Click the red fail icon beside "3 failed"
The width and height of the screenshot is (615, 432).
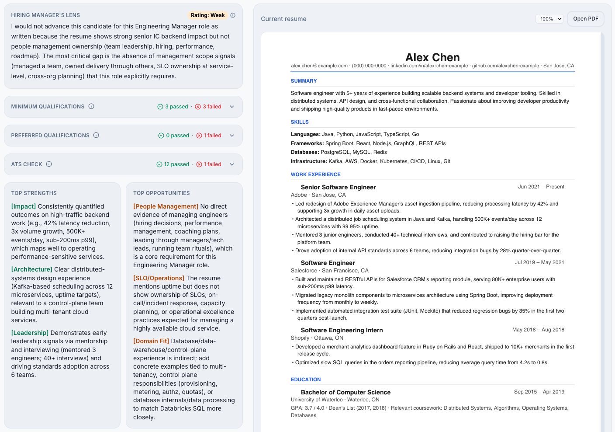pyautogui.click(x=198, y=106)
